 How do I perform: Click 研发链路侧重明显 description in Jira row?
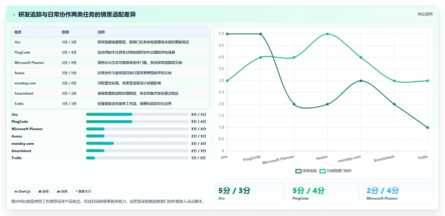143,42
